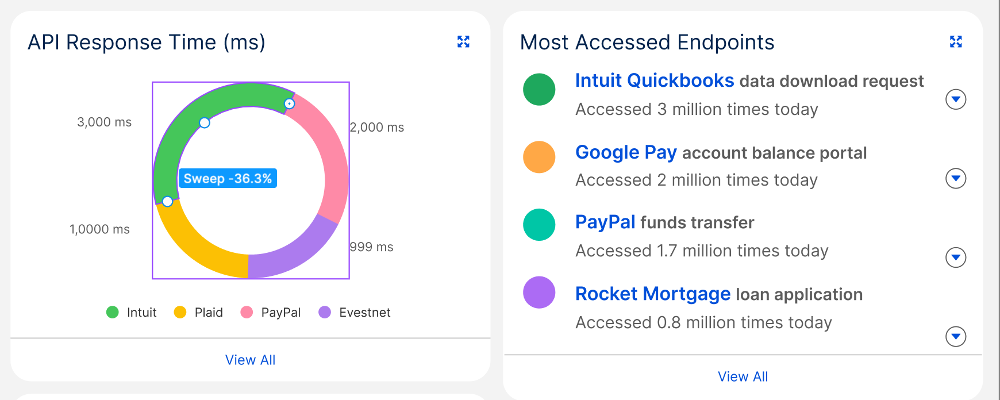Select the yellow Plaid donut segment
The image size is (1000, 400).
195,248
